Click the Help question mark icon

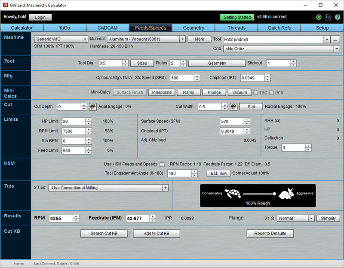pos(338,17)
